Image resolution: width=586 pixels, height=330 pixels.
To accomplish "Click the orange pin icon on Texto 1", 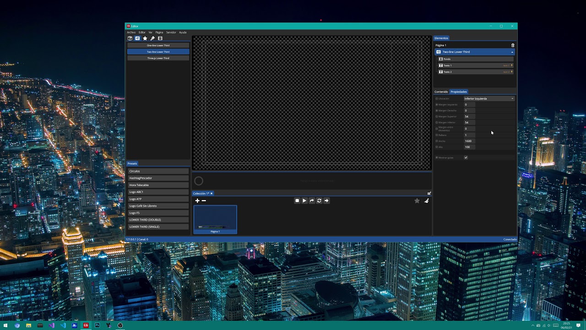I will tap(512, 66).
